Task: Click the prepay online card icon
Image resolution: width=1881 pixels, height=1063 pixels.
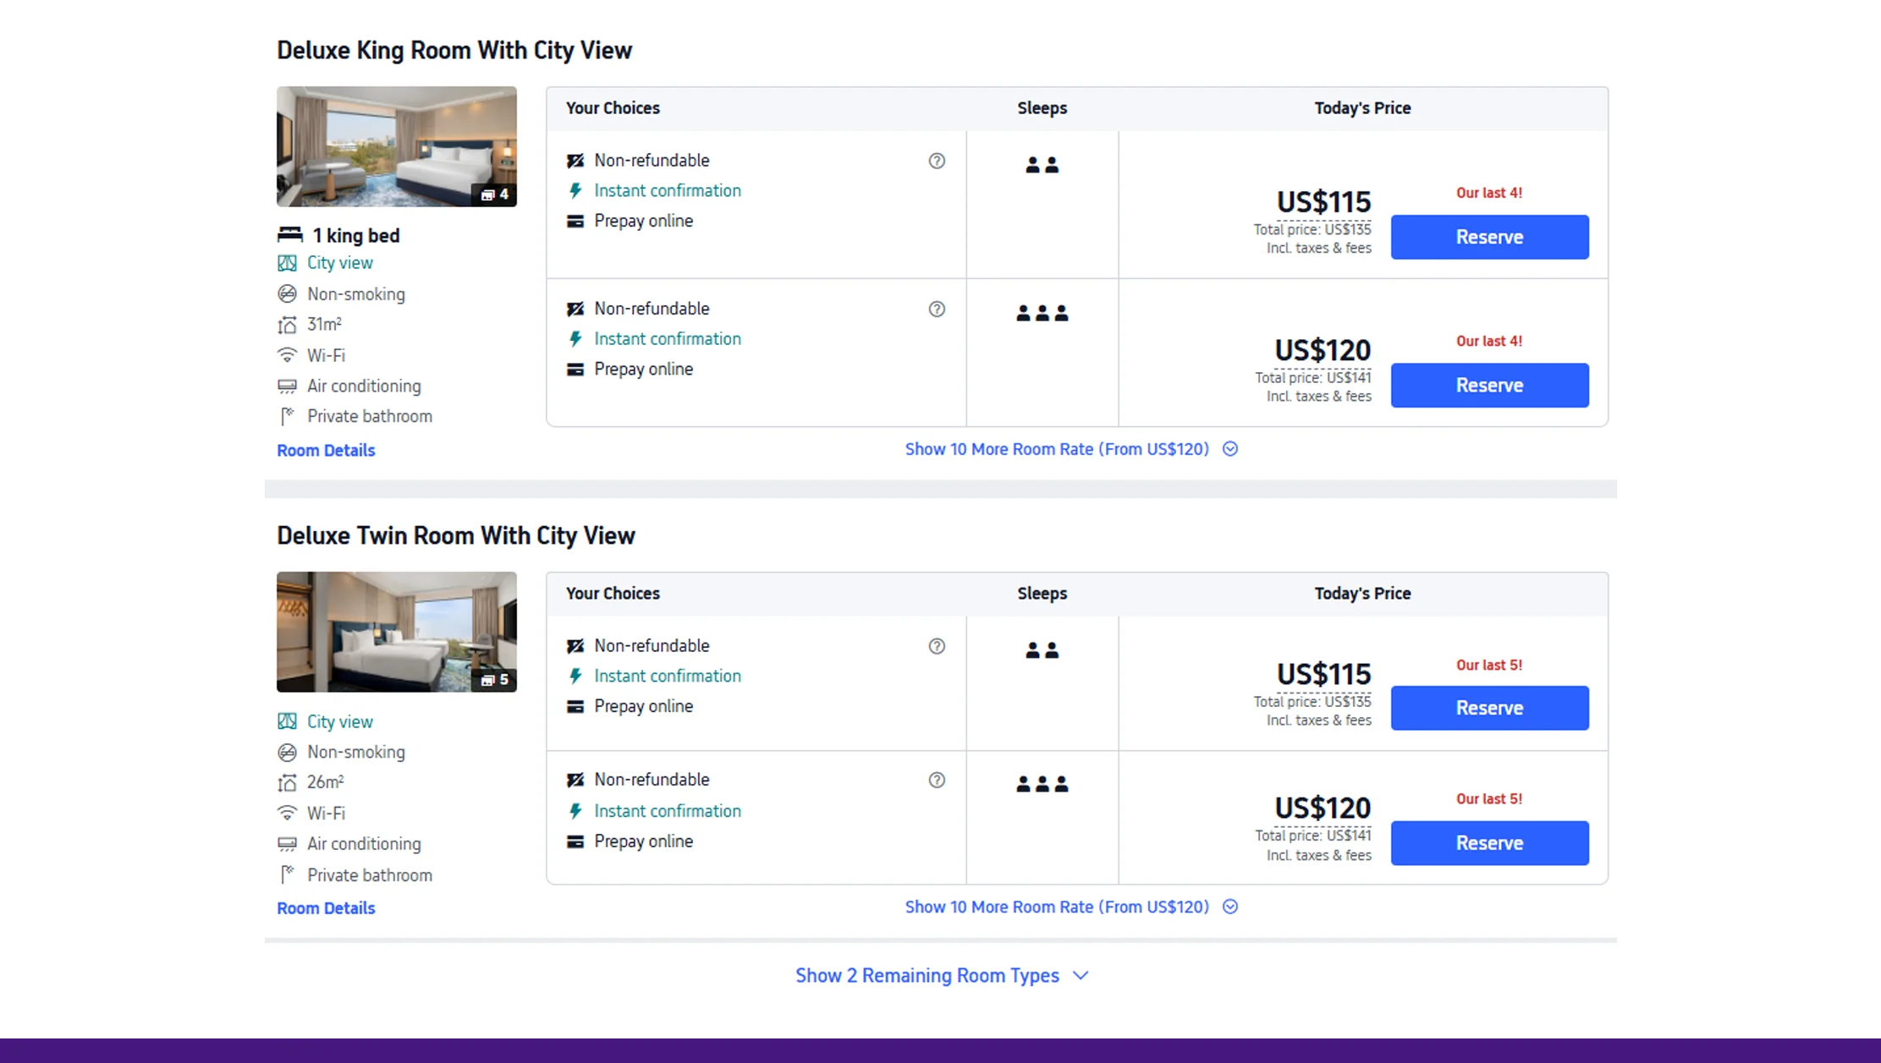Action: [x=576, y=220]
